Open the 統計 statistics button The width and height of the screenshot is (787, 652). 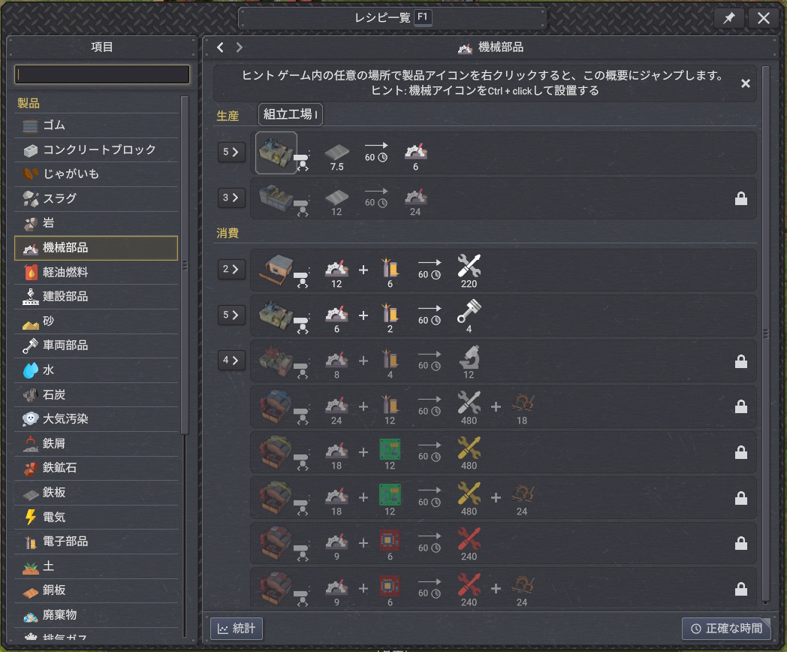point(236,628)
